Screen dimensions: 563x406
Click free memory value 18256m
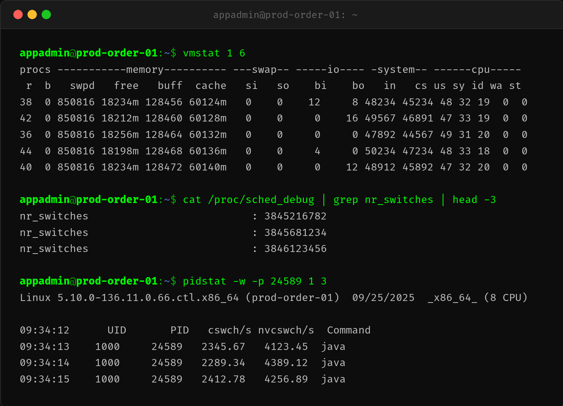(x=120, y=134)
